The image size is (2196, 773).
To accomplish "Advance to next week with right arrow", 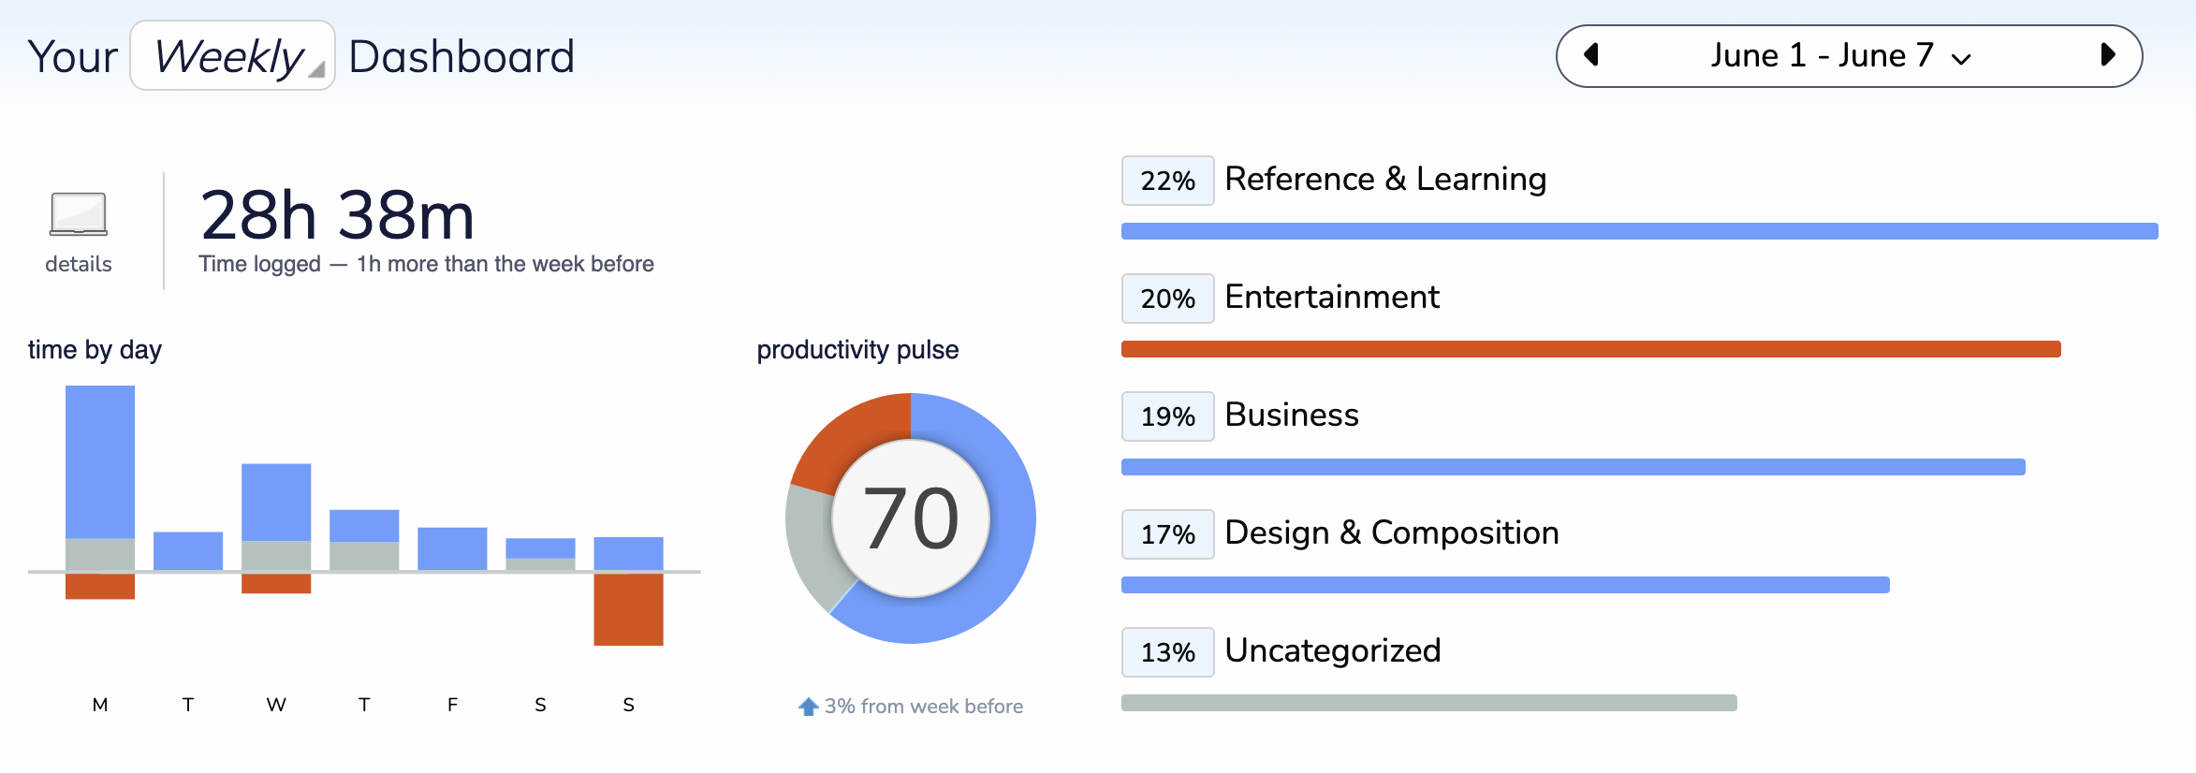I will tap(2108, 55).
